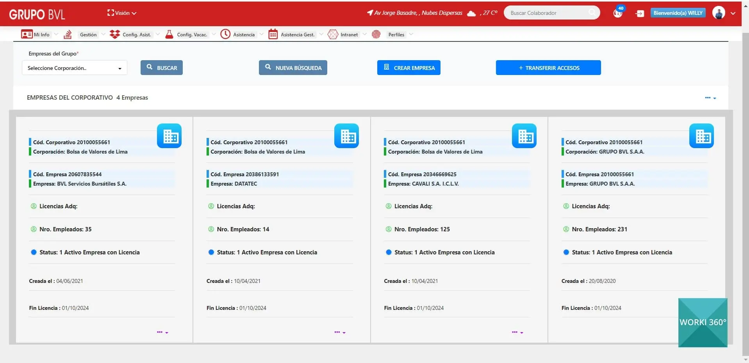Click Nro. Empleados: 231
Viewport: 749px width, 363px height.
(599, 229)
